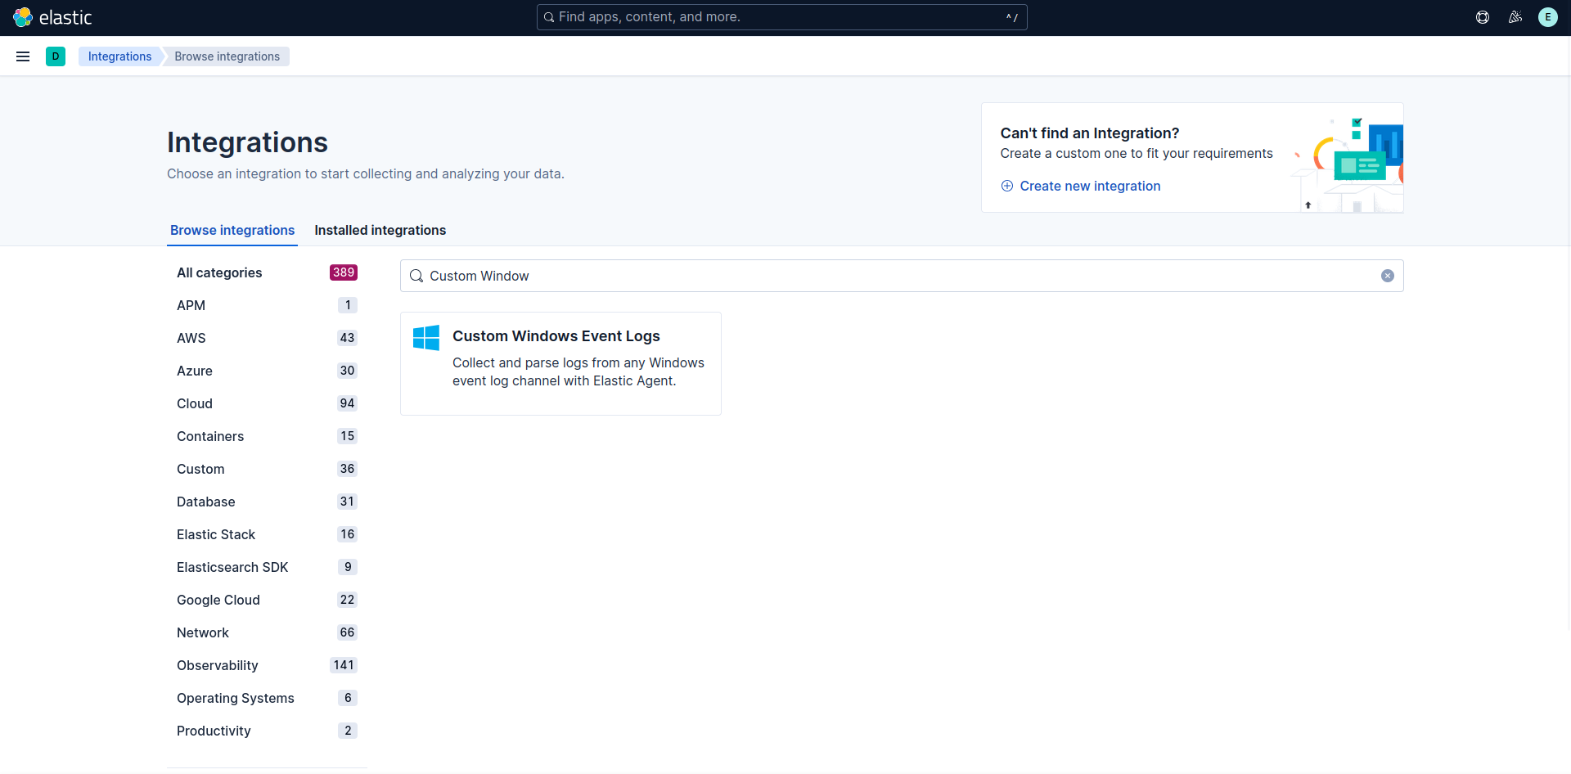Viewport: 1571px width, 774px height.
Task: Choose Elastic Stack category
Action: [267, 534]
